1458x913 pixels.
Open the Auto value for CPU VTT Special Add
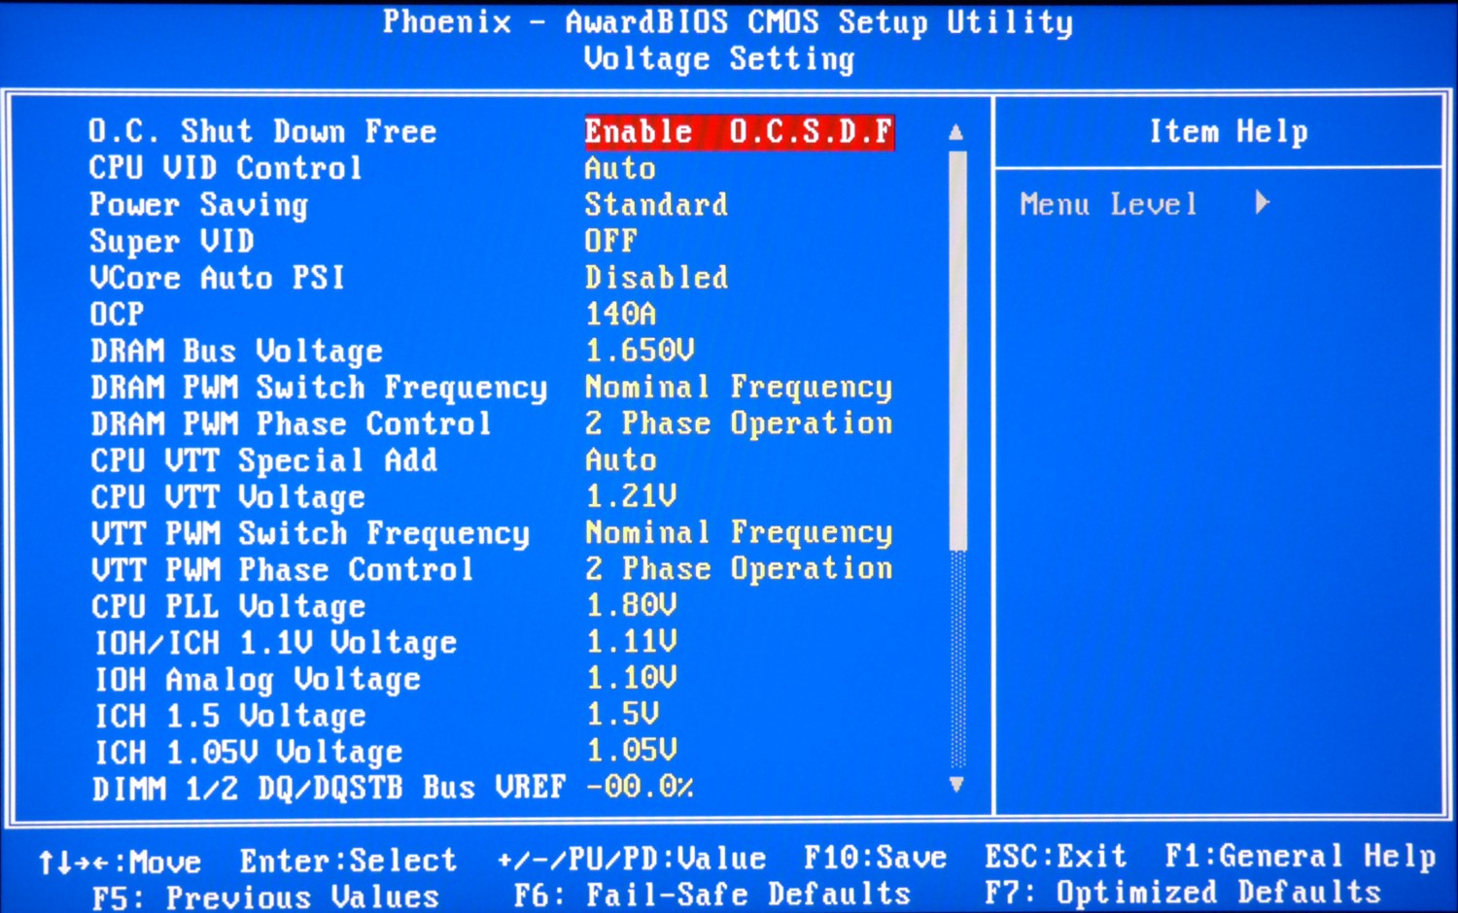click(x=620, y=459)
